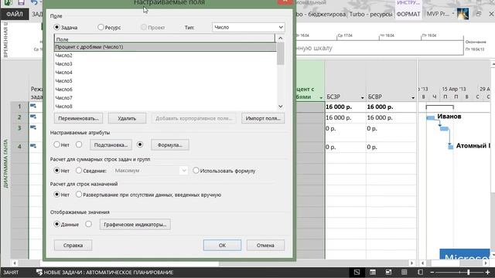Select Число4 in field list
The height and width of the screenshot is (278, 495).
coord(165,73)
